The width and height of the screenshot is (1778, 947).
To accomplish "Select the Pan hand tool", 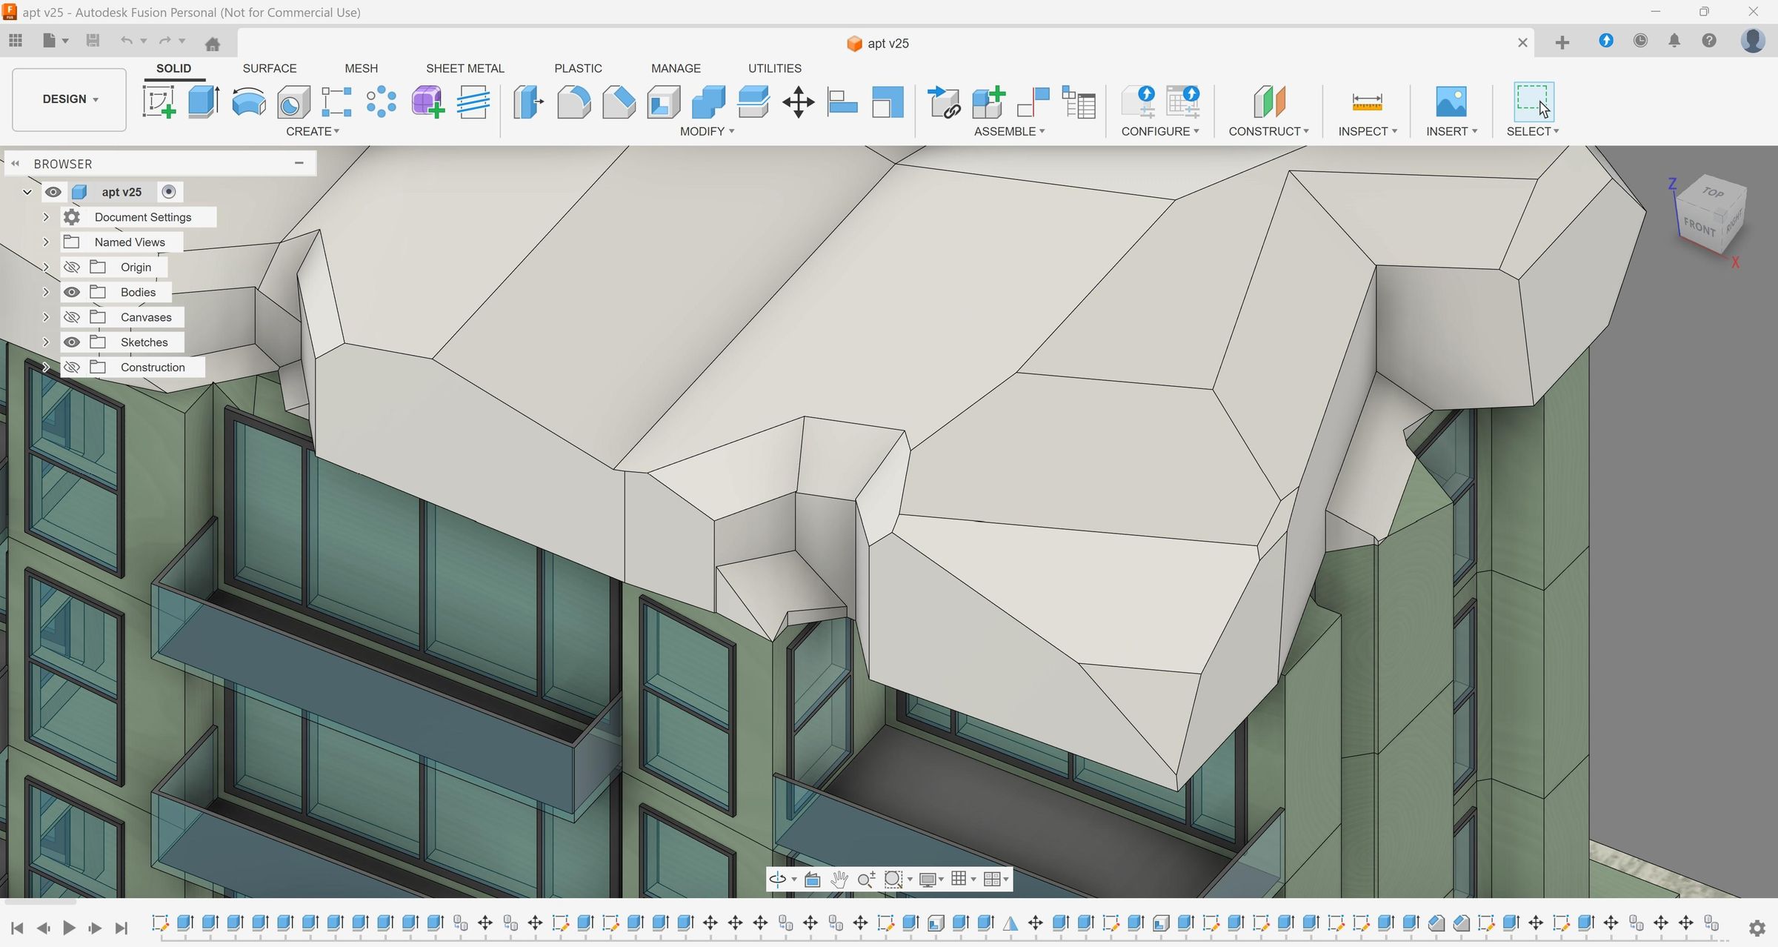I will 839,879.
